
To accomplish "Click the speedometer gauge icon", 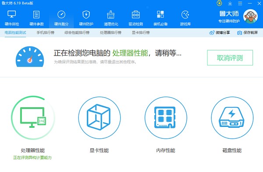I will [x=30, y=56].
